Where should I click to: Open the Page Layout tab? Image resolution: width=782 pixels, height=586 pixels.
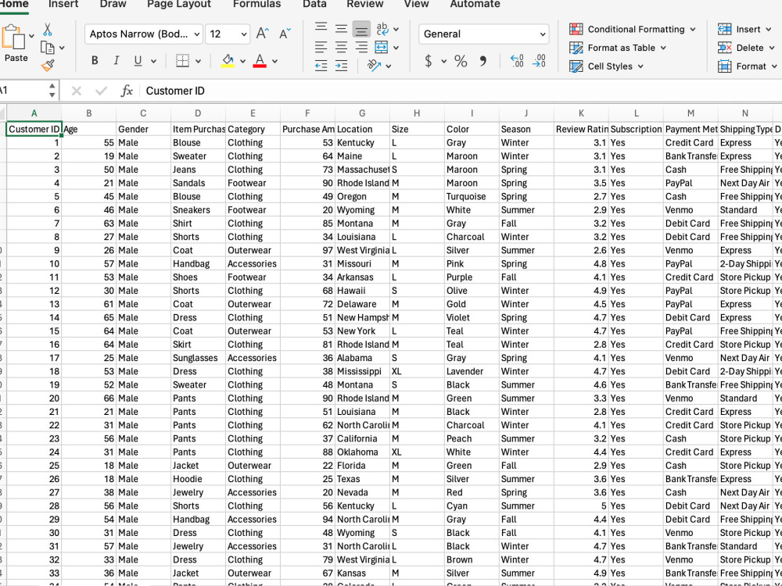[x=179, y=4]
